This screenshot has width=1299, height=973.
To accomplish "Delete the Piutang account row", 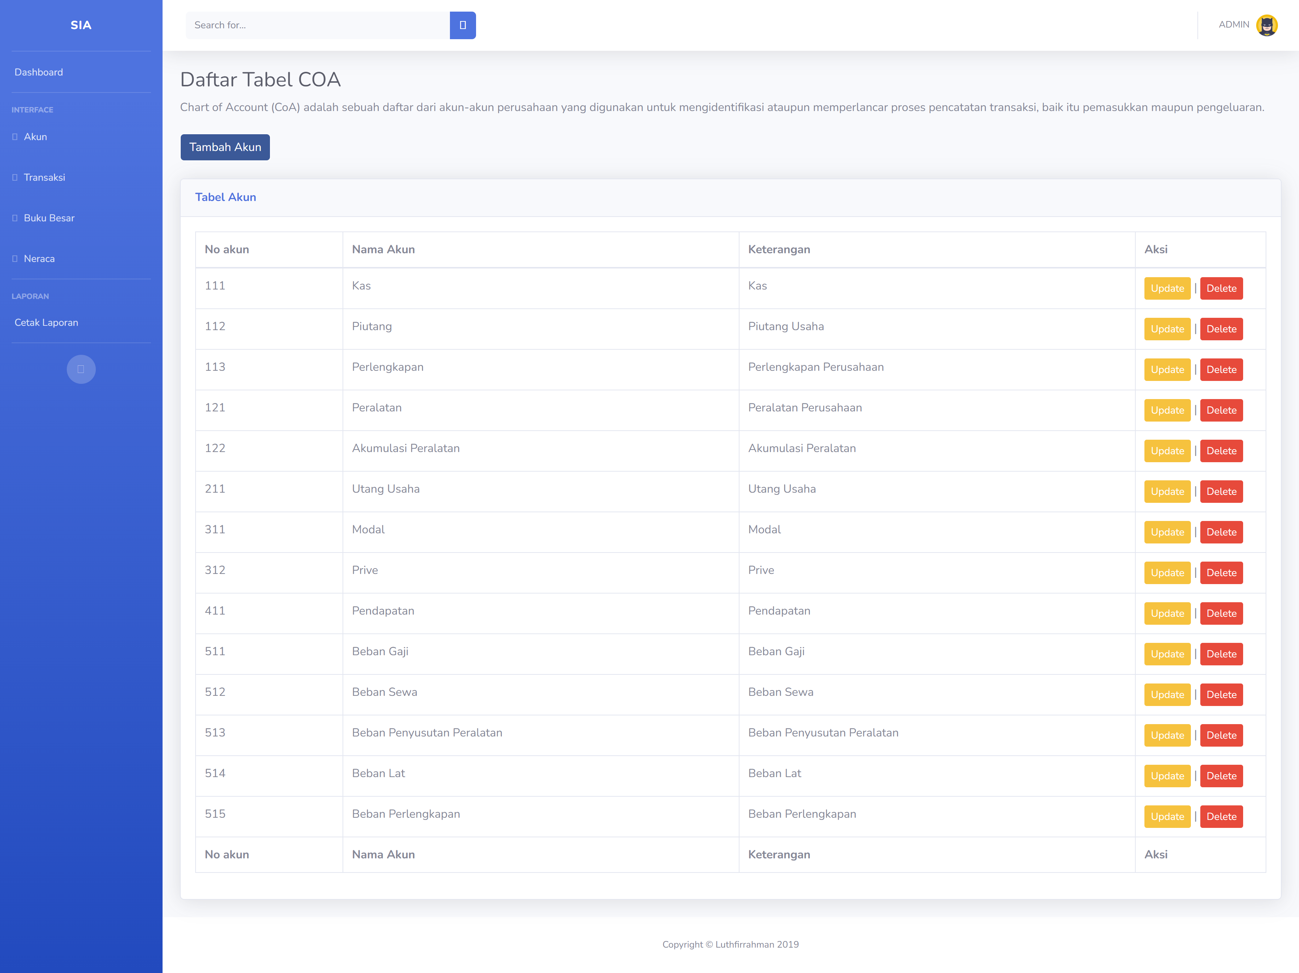I will 1221,329.
